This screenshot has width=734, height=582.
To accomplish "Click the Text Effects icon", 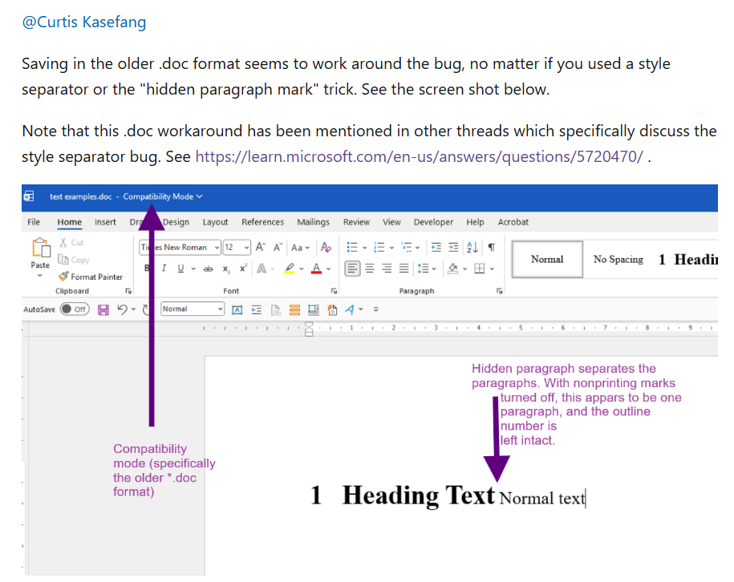I will [262, 269].
